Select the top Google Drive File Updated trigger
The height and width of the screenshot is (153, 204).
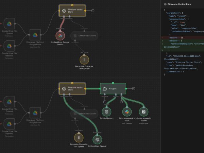coord(9,46)
